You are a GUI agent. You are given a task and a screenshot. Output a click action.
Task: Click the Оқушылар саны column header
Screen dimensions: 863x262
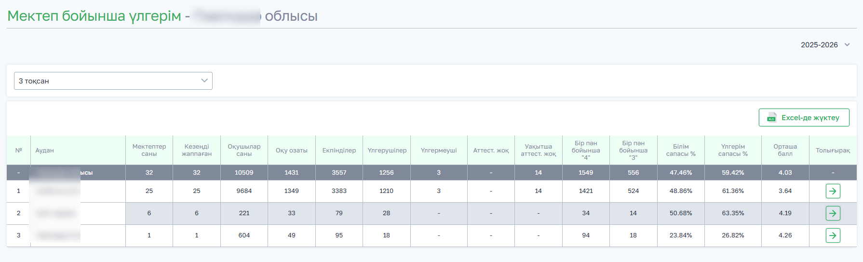click(244, 150)
